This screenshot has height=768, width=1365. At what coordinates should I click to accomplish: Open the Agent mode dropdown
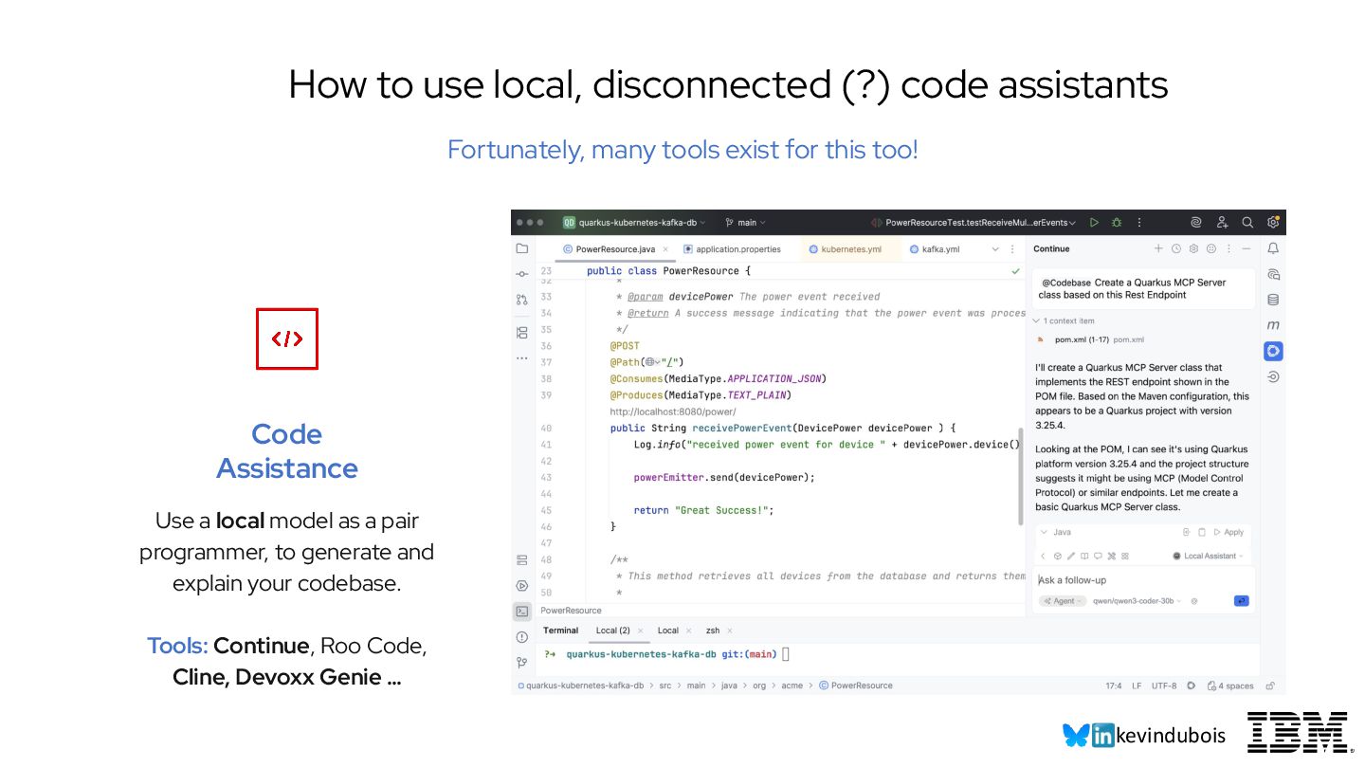pyautogui.click(x=1063, y=601)
